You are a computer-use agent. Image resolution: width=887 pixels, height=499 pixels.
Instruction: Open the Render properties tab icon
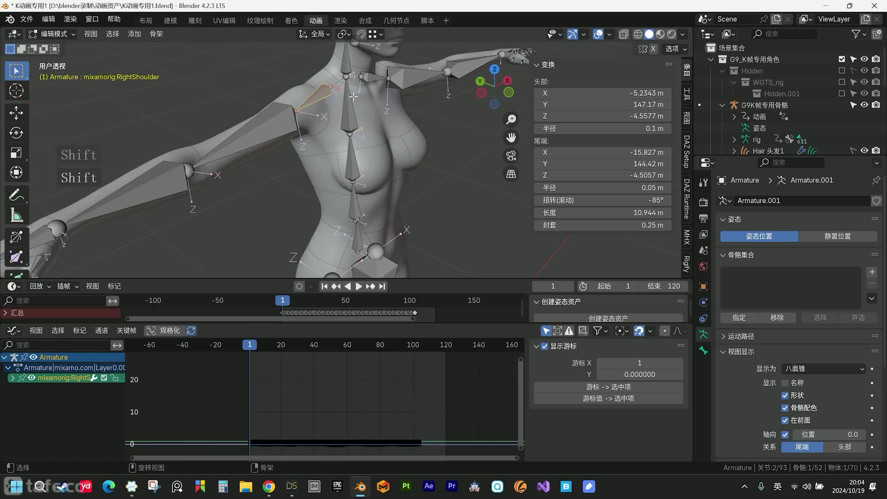703,202
